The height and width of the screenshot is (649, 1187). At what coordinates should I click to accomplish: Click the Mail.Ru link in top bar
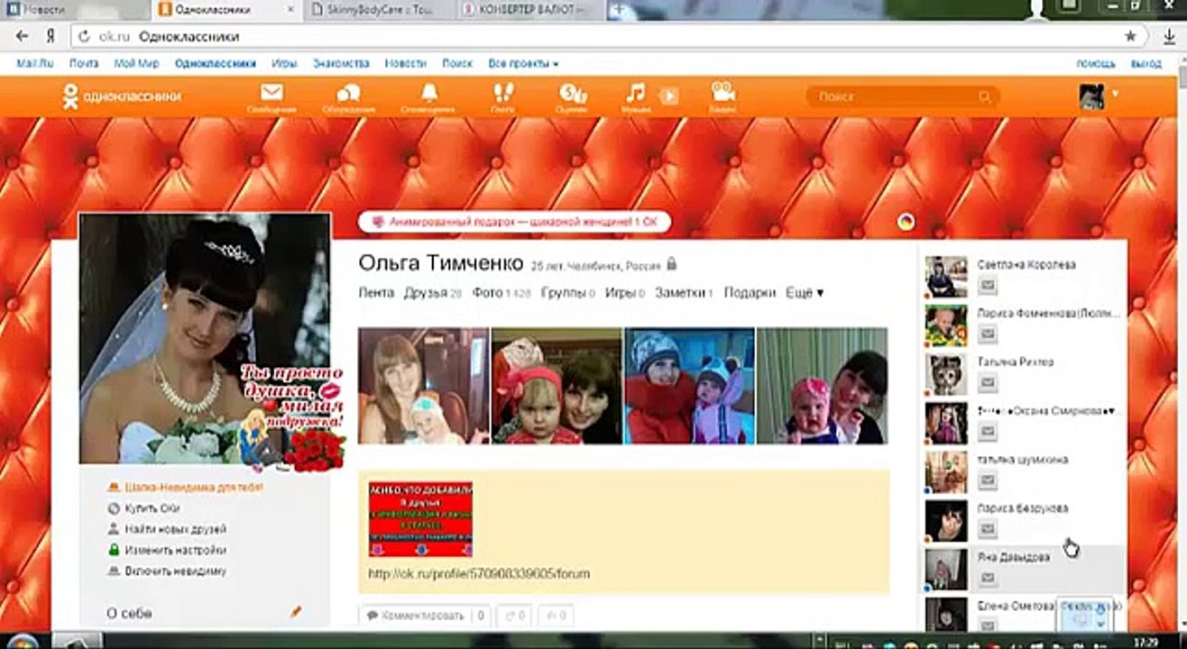pyautogui.click(x=34, y=64)
